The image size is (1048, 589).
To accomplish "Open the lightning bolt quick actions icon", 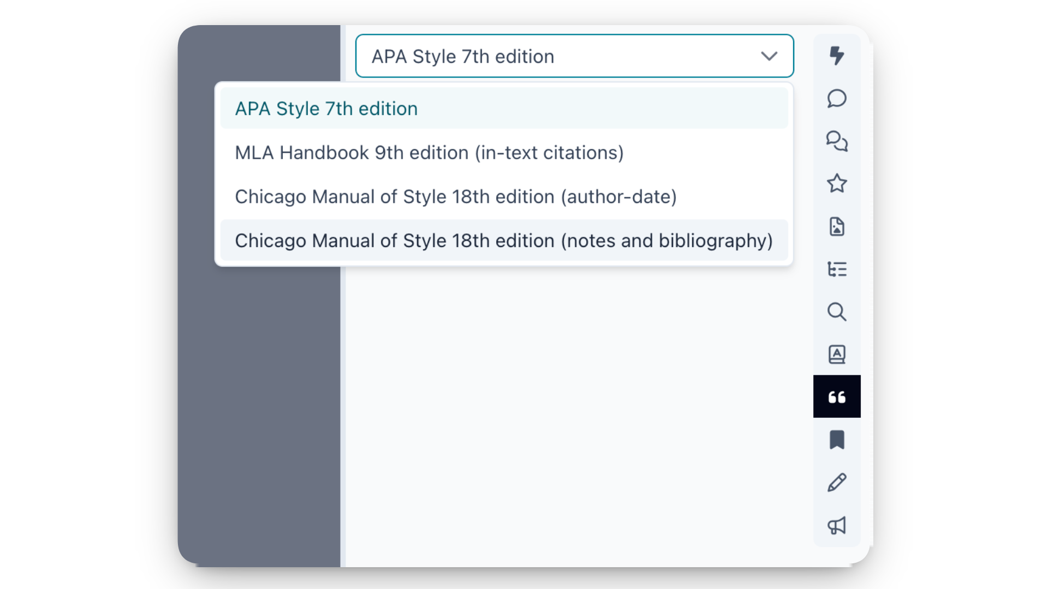I will click(837, 56).
